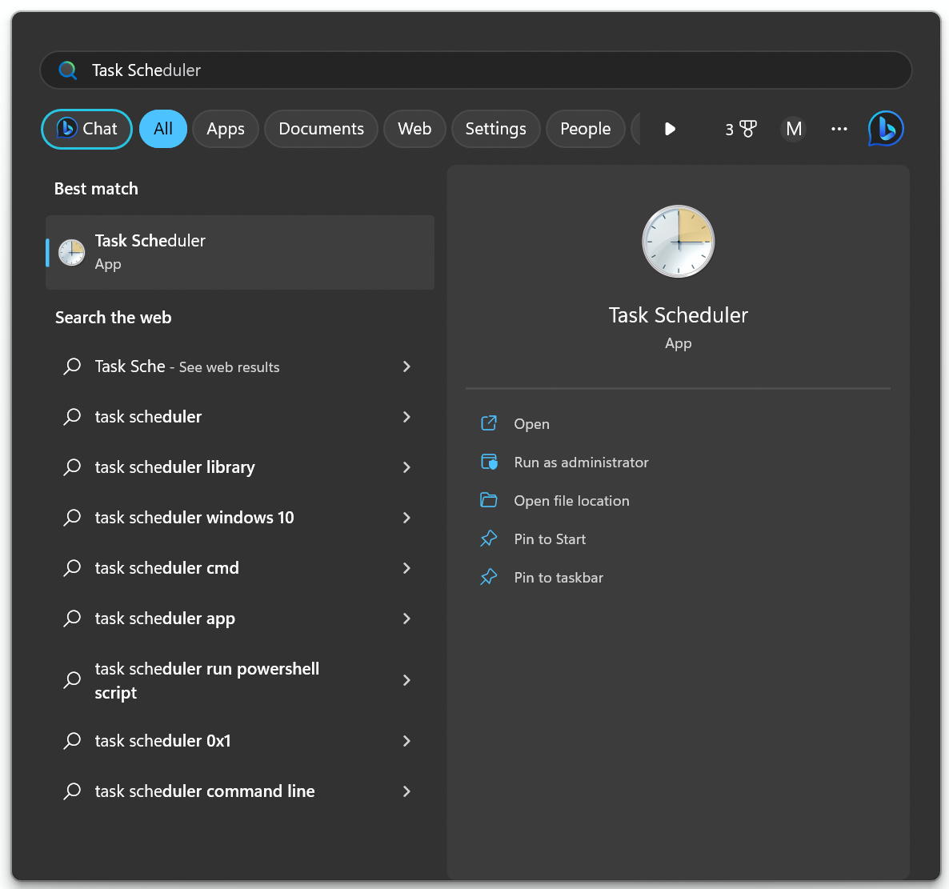Expand 'task scheduler windows 10' chevron
This screenshot has height=889, width=949.
(406, 518)
